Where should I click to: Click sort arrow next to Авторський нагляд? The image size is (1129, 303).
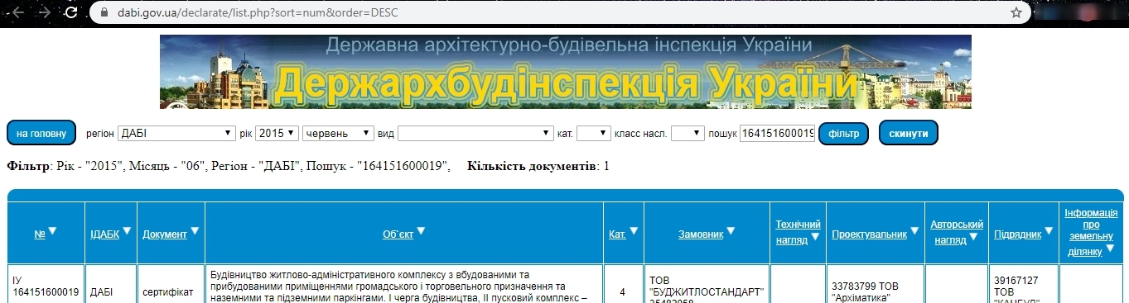pos(974,237)
